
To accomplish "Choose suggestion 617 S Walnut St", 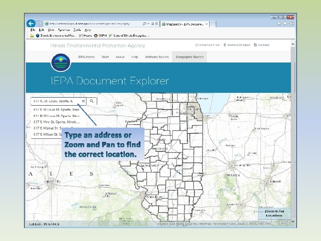I will 48,128.
